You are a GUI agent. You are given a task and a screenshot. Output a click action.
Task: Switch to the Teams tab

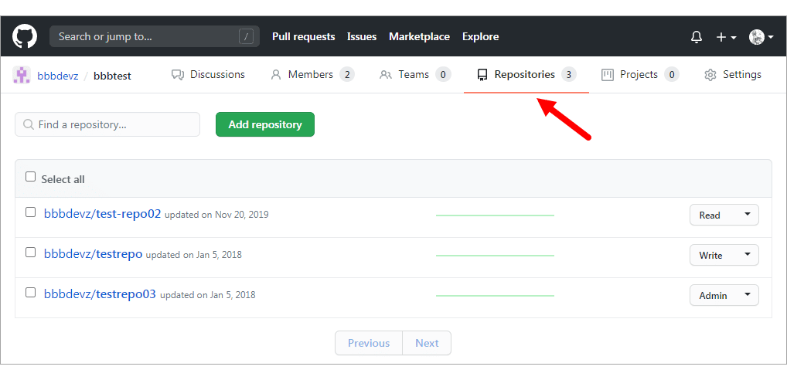[x=414, y=75]
